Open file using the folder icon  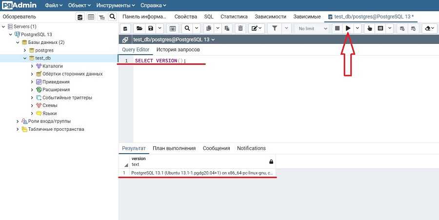pyautogui.click(x=139, y=28)
